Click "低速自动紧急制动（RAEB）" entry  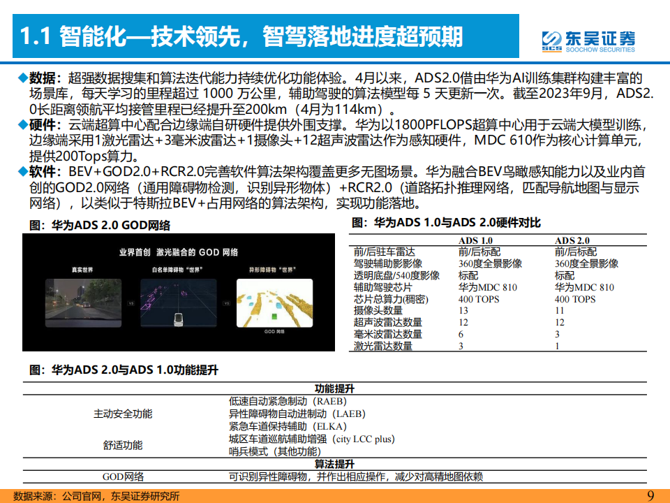(x=288, y=401)
